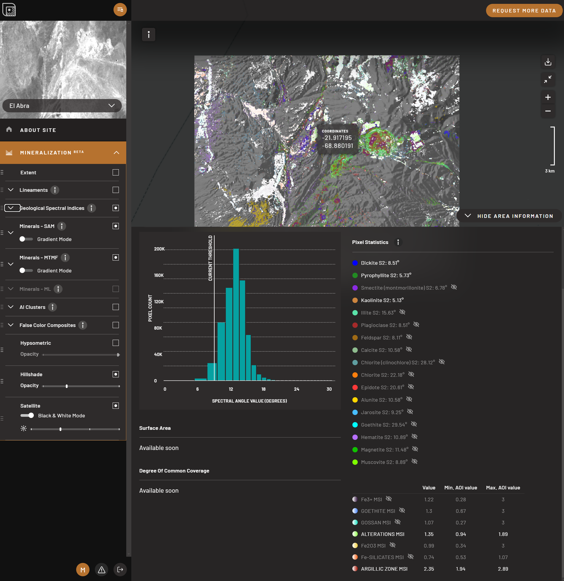The width and height of the screenshot is (564, 581).
Task: Expand the Lineaments section
Action: tap(11, 190)
